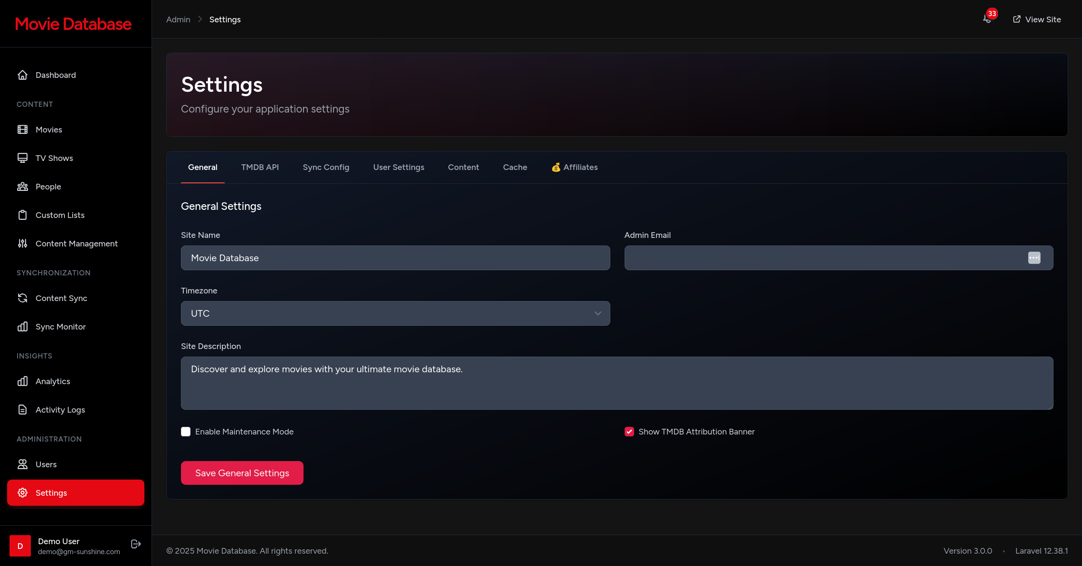The height and width of the screenshot is (566, 1082).
Task: Select the Cache tab
Action: coord(515,167)
